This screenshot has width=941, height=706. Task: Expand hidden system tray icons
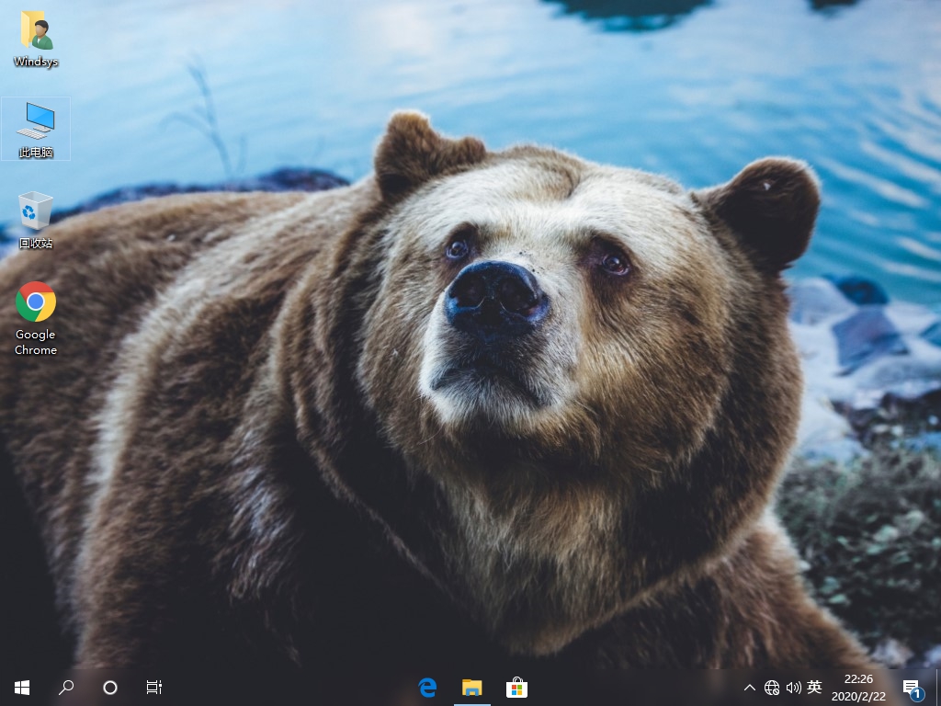[750, 688]
